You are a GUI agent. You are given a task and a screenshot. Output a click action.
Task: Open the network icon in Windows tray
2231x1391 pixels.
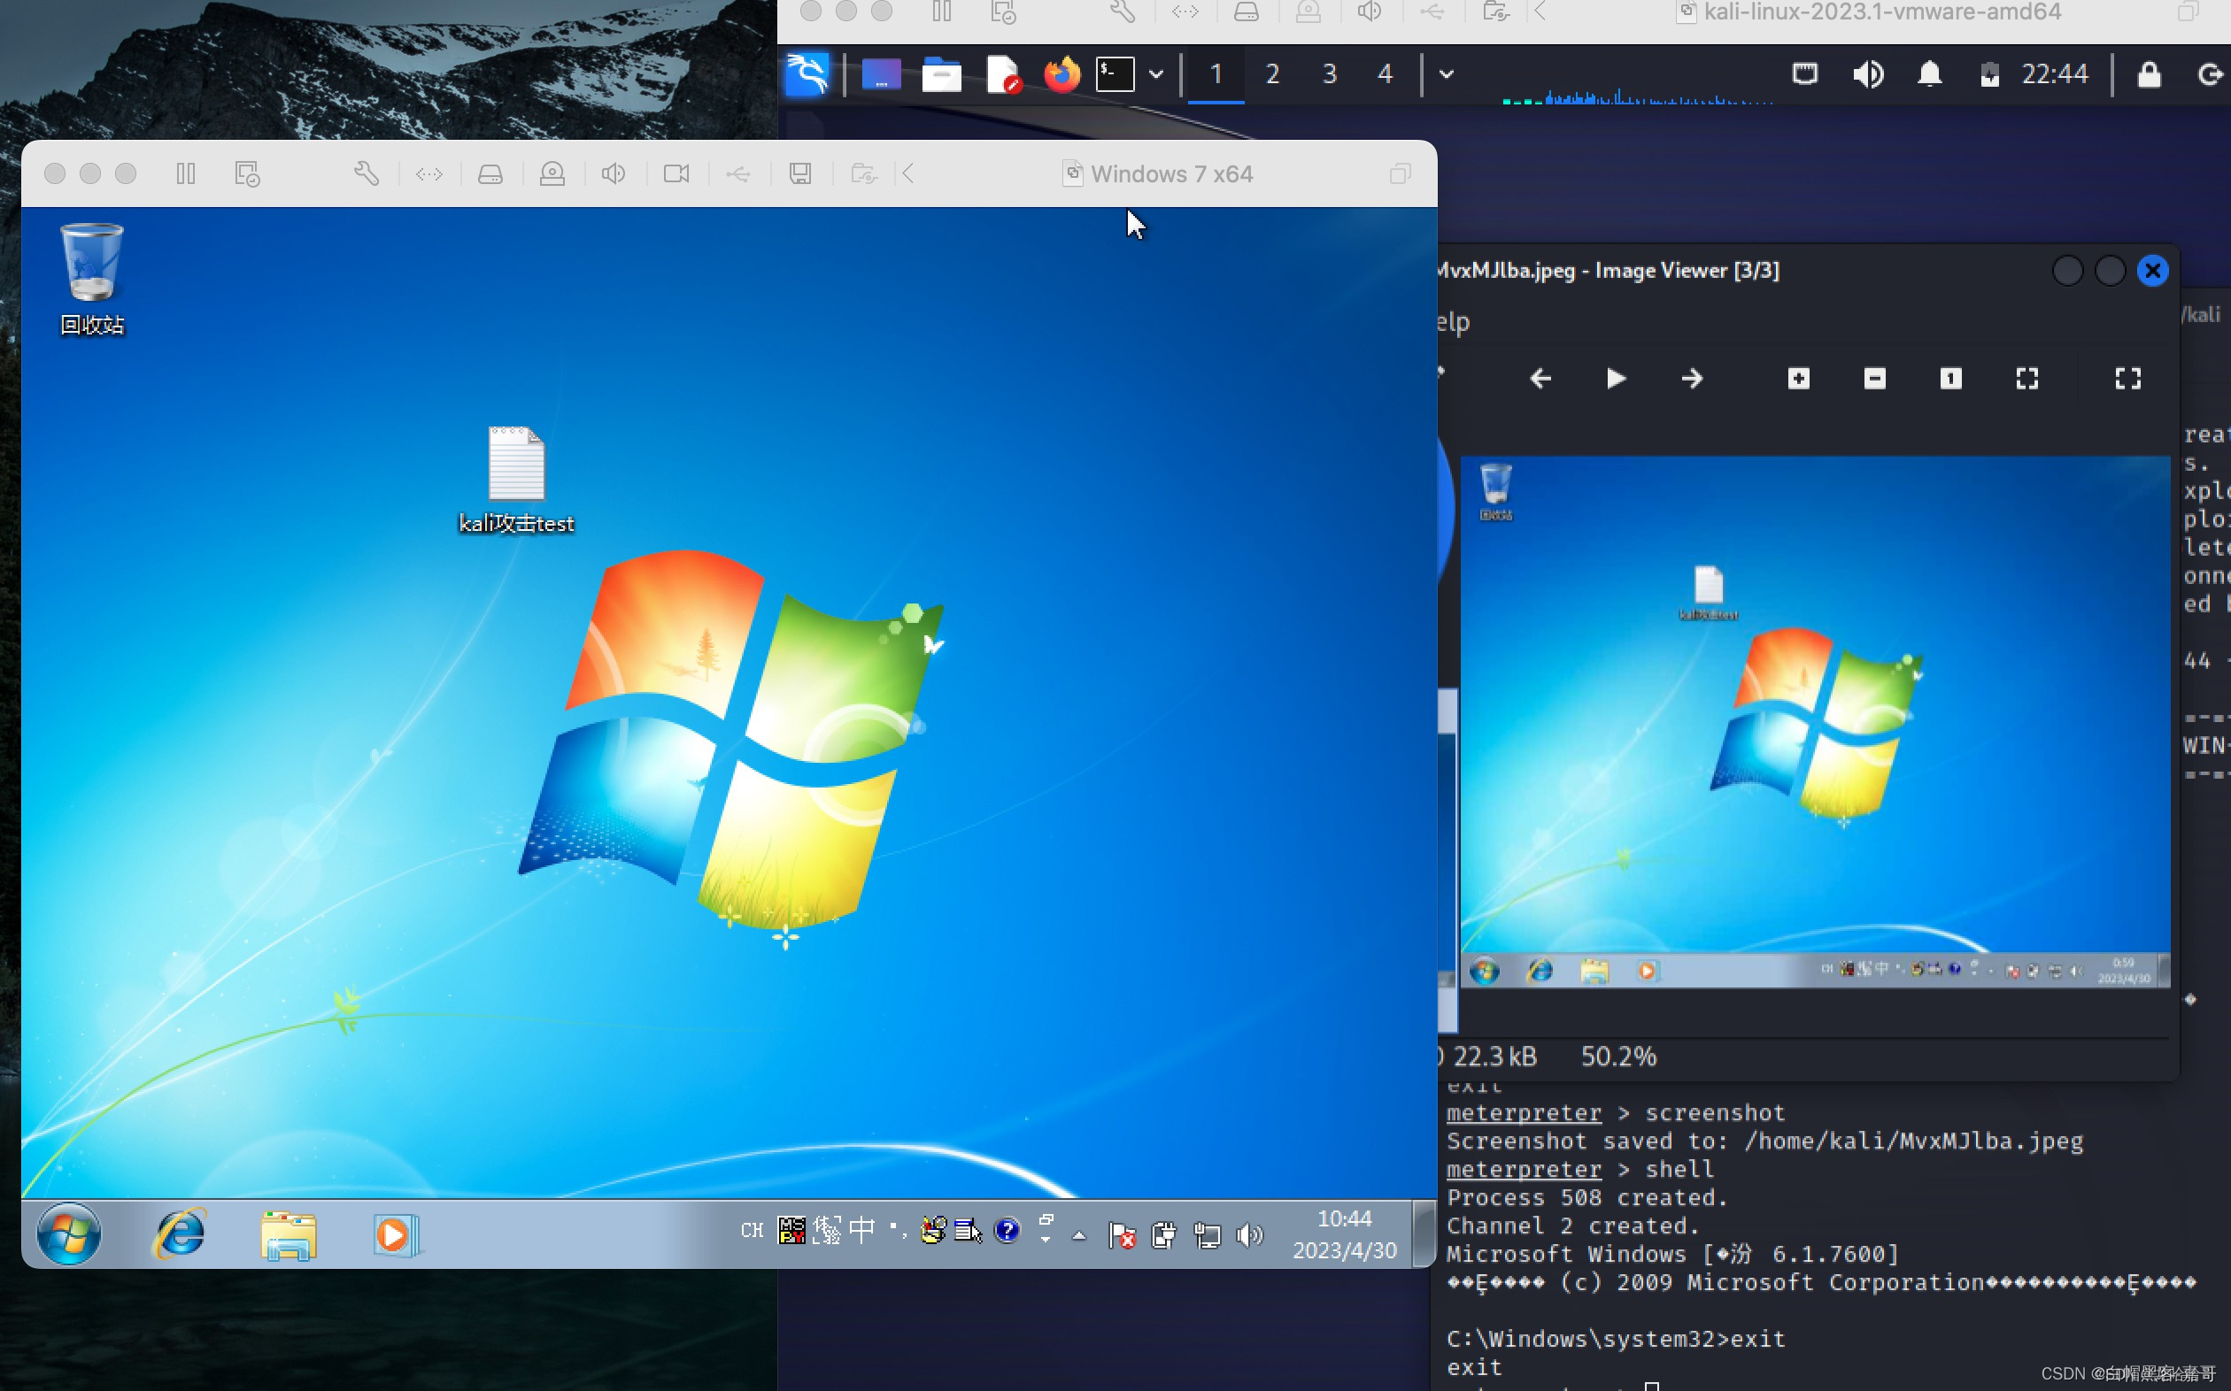pos(1207,1234)
